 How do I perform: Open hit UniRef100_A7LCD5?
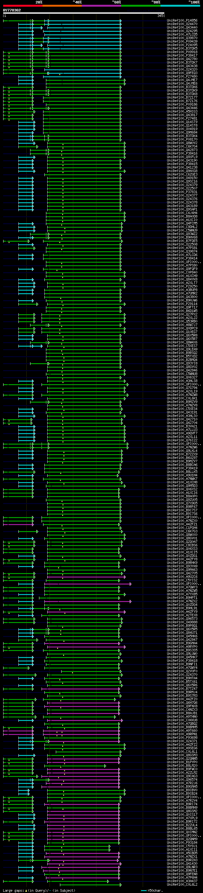[x=182, y=34]
